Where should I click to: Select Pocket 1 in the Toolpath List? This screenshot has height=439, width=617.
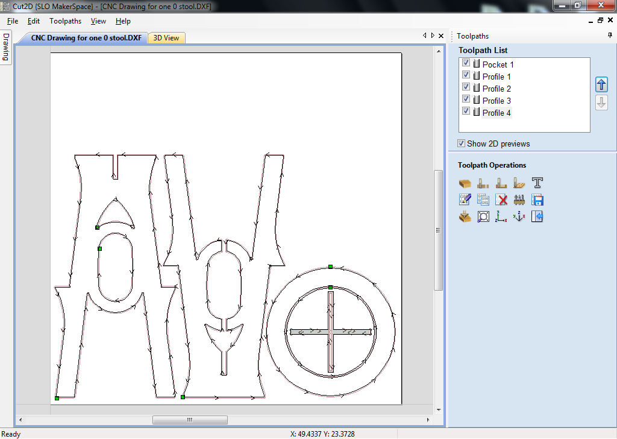(x=498, y=65)
